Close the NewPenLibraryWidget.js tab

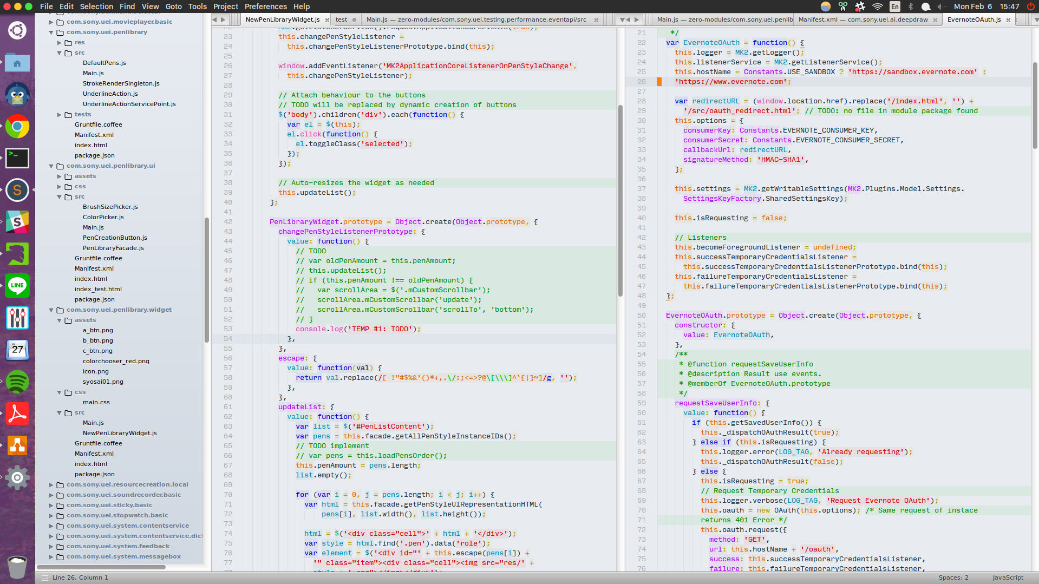327,20
